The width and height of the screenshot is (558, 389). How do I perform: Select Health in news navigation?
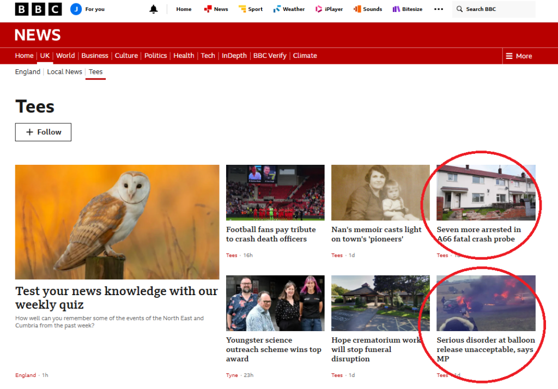tap(184, 56)
